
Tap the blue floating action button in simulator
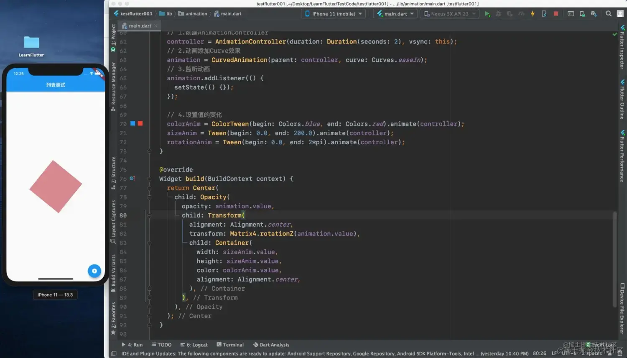pyautogui.click(x=94, y=271)
